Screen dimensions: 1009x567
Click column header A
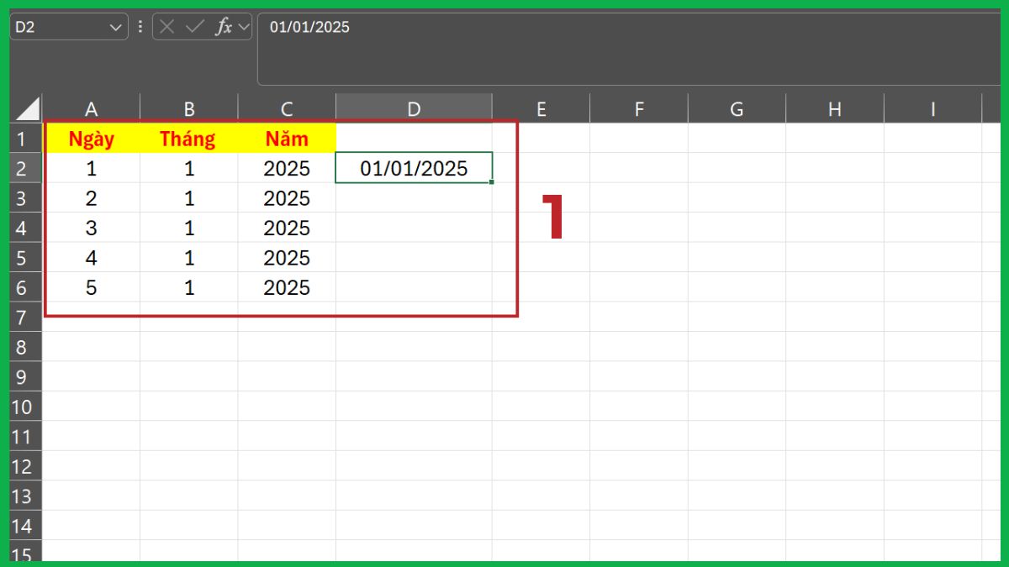click(91, 108)
